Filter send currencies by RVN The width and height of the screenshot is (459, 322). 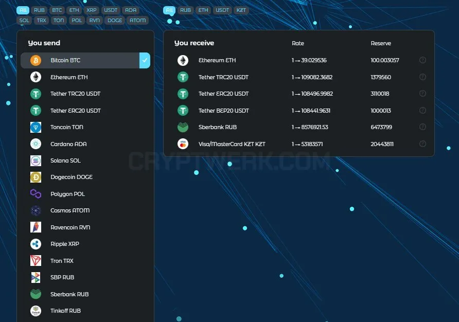[95, 20]
